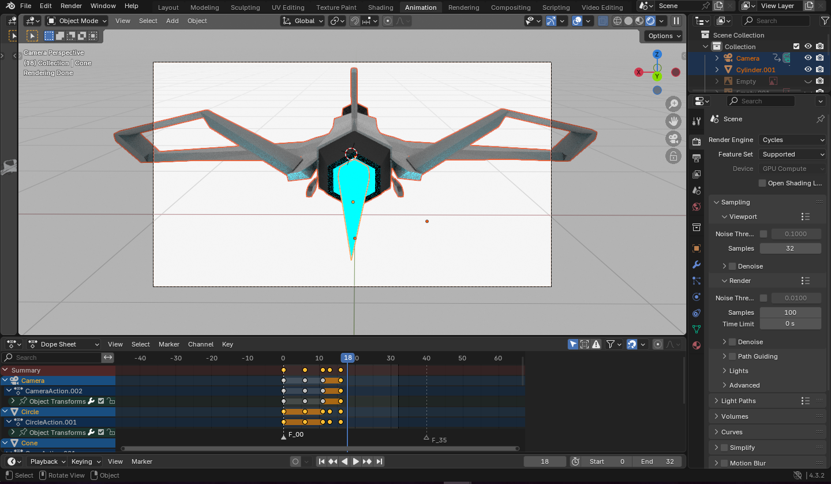Enable the Open Shading Language checkbox
The image size is (831, 484).
pyautogui.click(x=762, y=183)
